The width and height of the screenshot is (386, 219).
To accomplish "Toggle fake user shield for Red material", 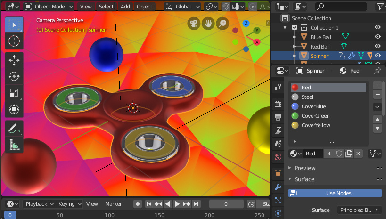I will pos(339,154).
